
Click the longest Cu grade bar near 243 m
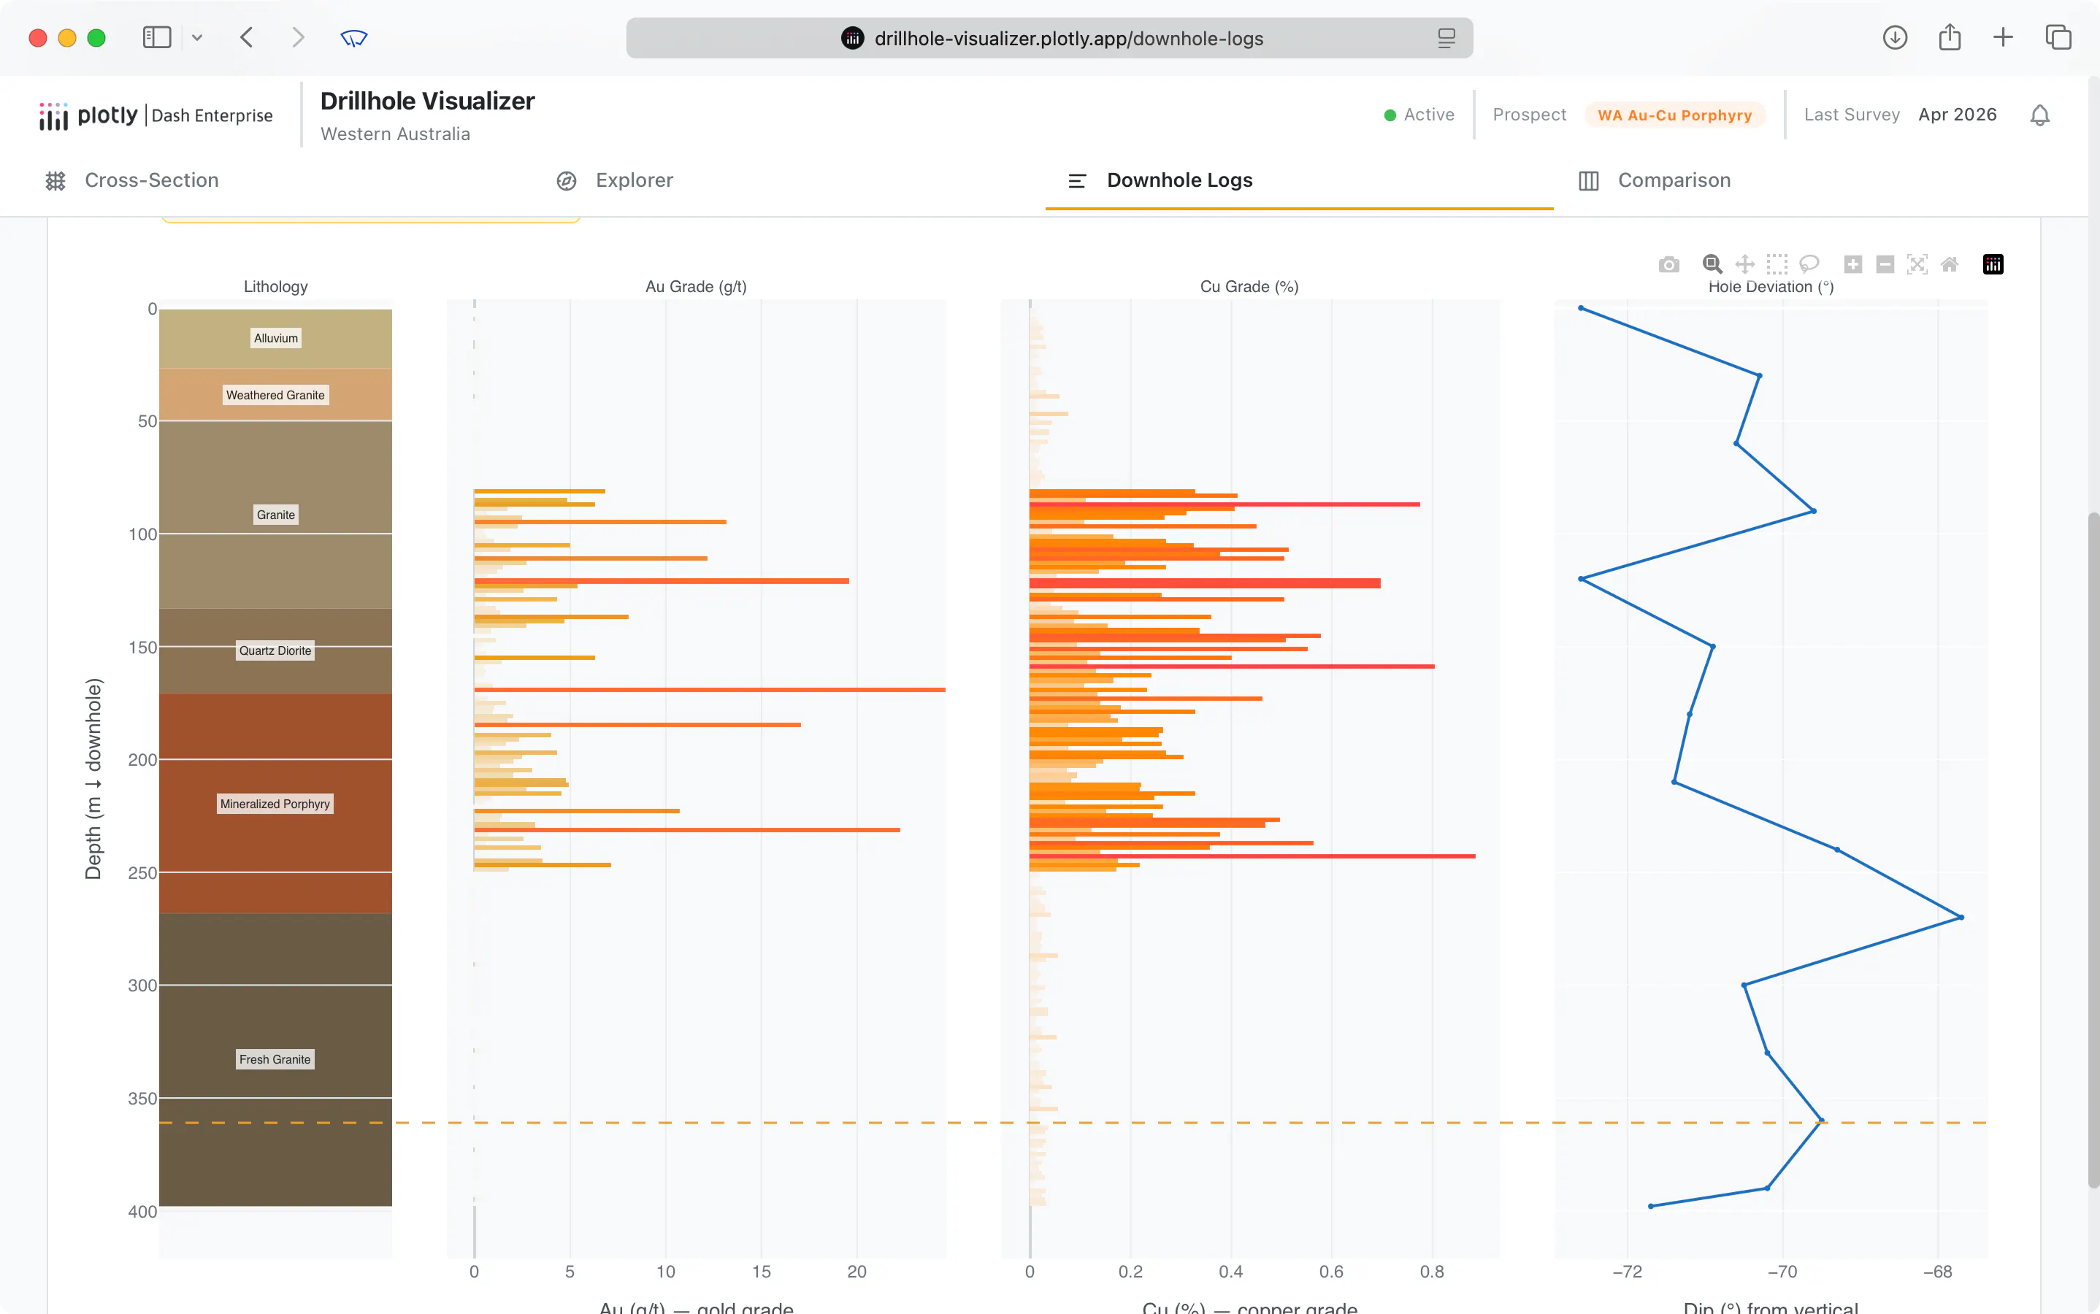1252,856
